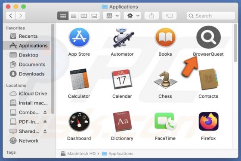Zoom the window with green button
Screen dimensions: 241x161
click(24, 6)
